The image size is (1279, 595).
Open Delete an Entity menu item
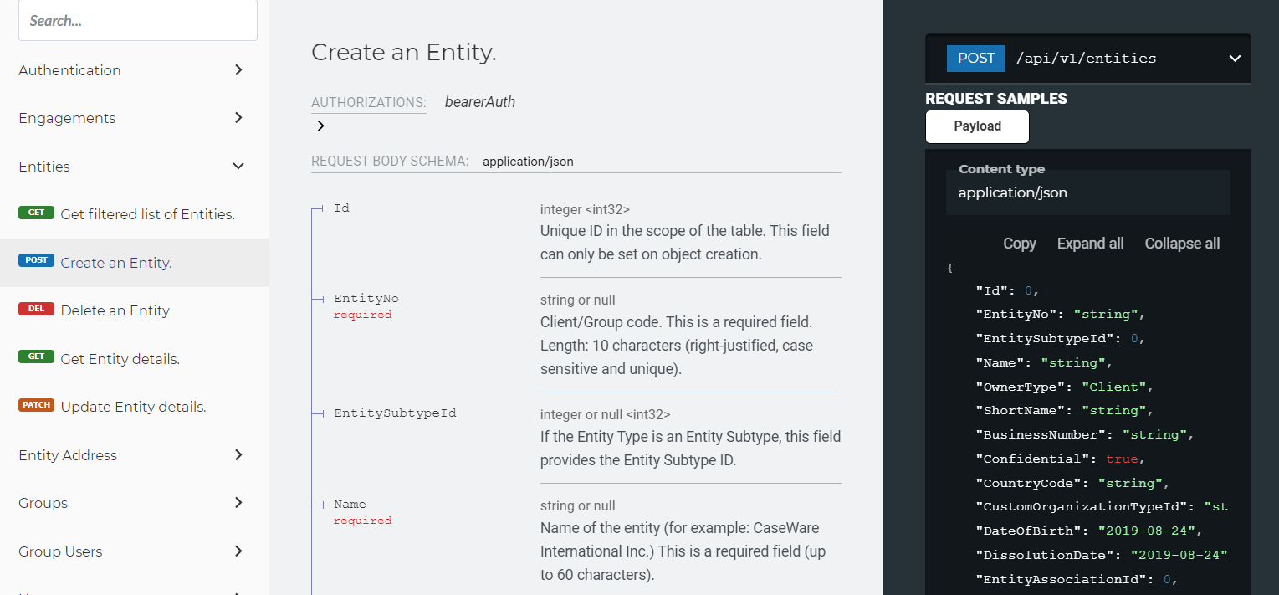pos(115,310)
